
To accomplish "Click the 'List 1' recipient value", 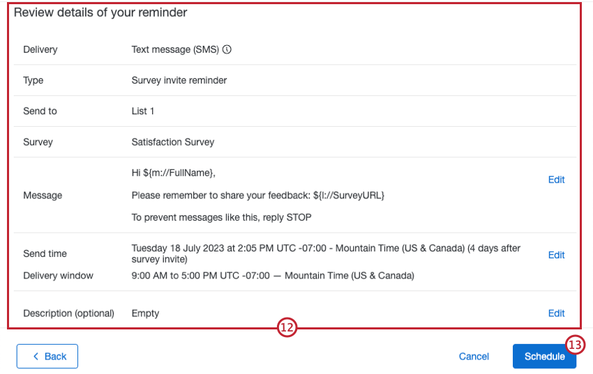I will click(x=143, y=111).
